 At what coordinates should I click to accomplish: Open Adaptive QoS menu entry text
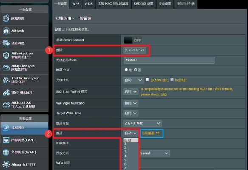click(x=23, y=68)
